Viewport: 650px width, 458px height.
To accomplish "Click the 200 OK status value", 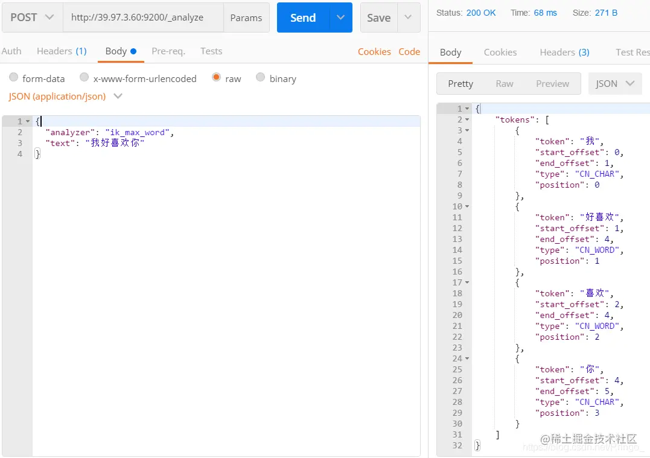I will click(x=481, y=13).
